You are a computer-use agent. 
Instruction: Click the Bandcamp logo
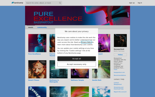point(17,3)
